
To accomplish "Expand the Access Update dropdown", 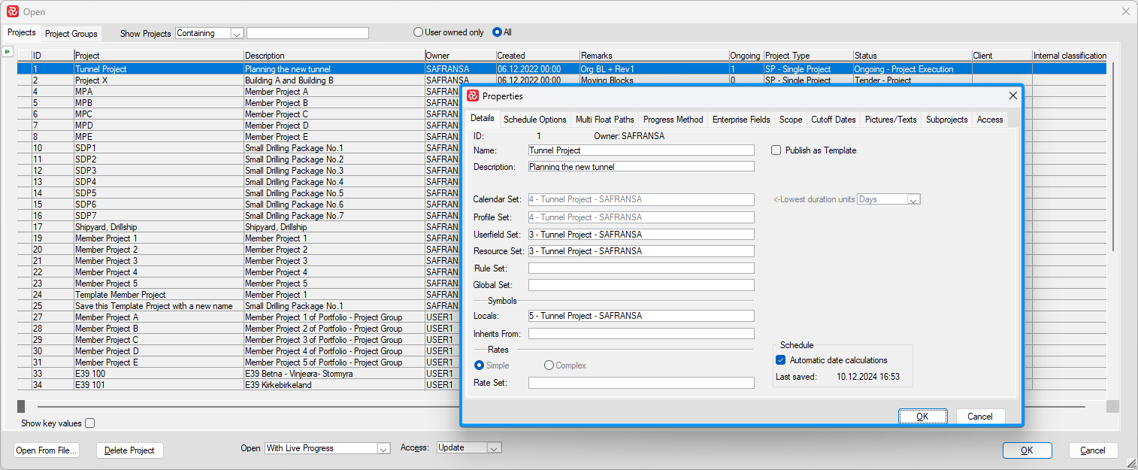I will (494, 448).
